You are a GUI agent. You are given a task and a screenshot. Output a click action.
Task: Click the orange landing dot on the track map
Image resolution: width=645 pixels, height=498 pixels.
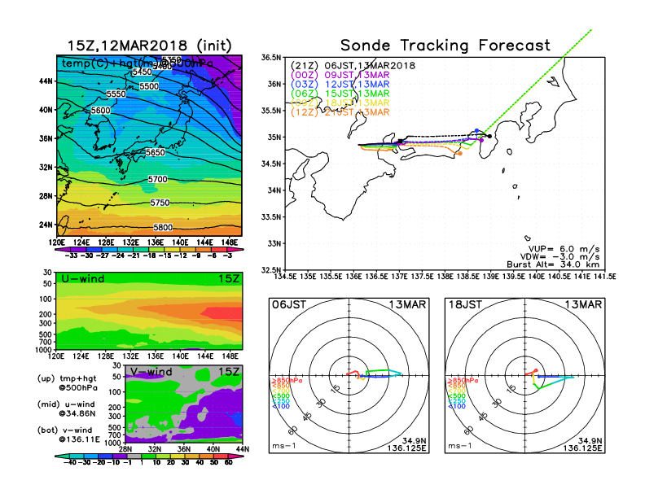(460, 154)
